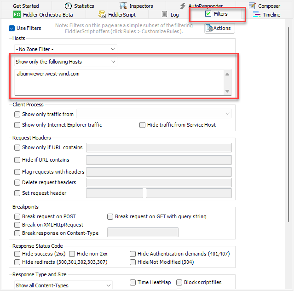
Task: Check Hide if URL contains
Action: point(17,160)
